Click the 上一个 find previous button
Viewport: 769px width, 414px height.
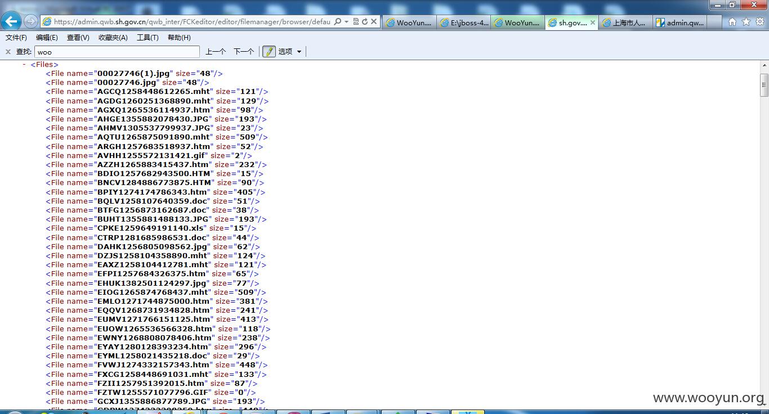point(216,52)
